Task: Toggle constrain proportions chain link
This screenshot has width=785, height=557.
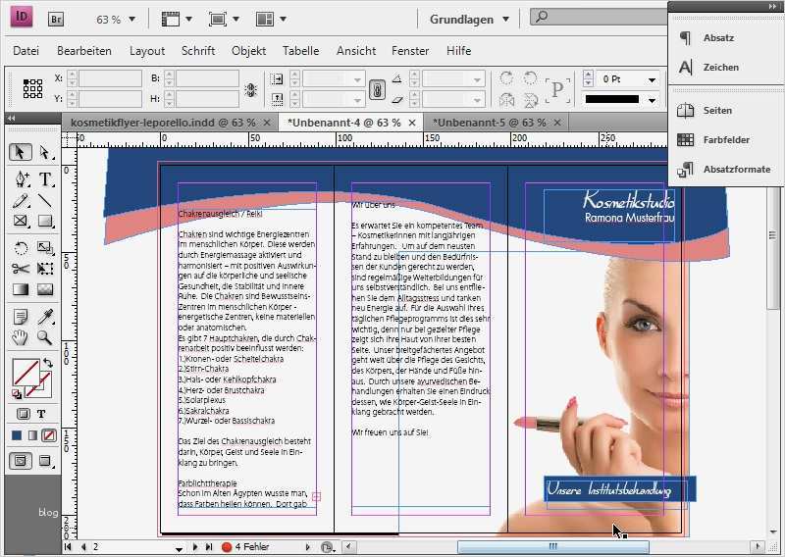Action: click(377, 89)
